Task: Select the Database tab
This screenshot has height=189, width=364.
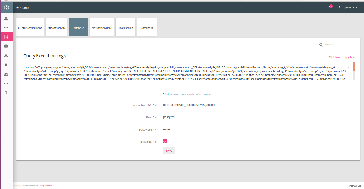Action: tap(78, 27)
